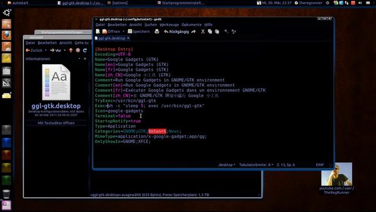The width and height of the screenshot is (376, 212).
Task: Open the gedit Ansicht menu
Action: point(136,25)
